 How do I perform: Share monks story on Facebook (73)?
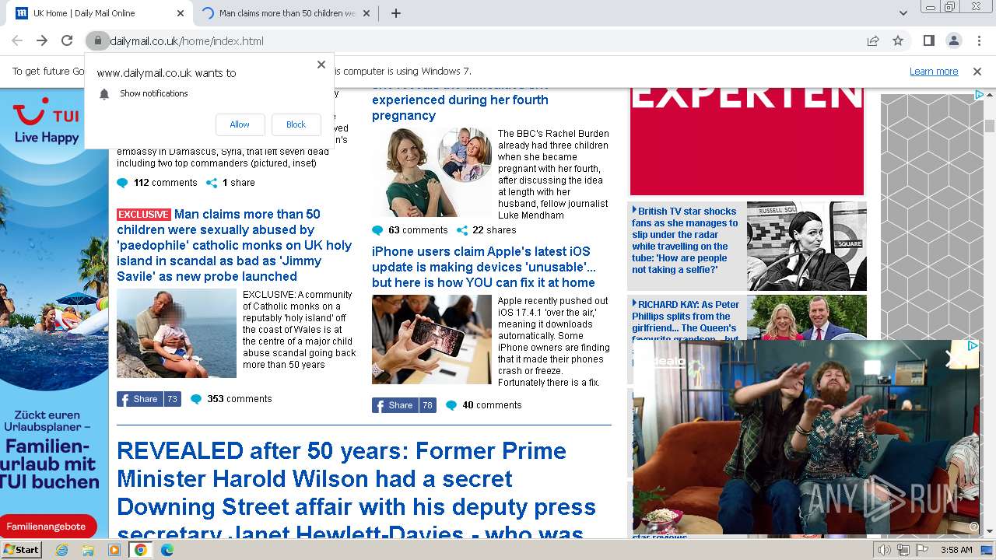click(x=149, y=399)
